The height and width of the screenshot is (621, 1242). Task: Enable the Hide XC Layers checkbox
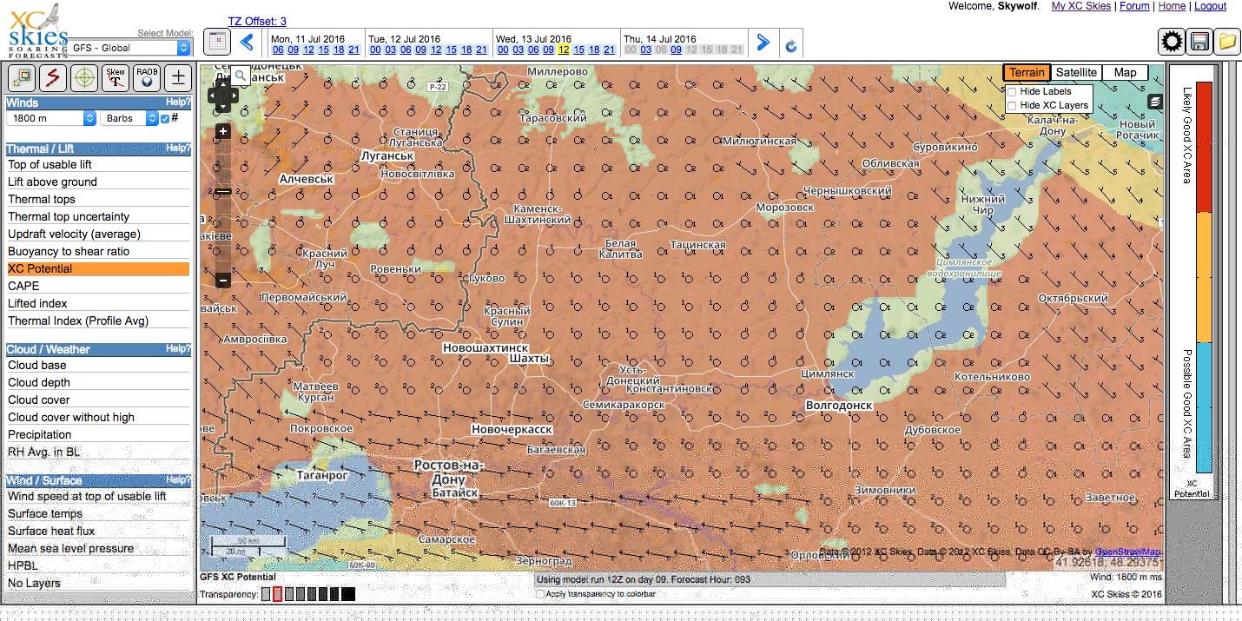coord(1012,106)
